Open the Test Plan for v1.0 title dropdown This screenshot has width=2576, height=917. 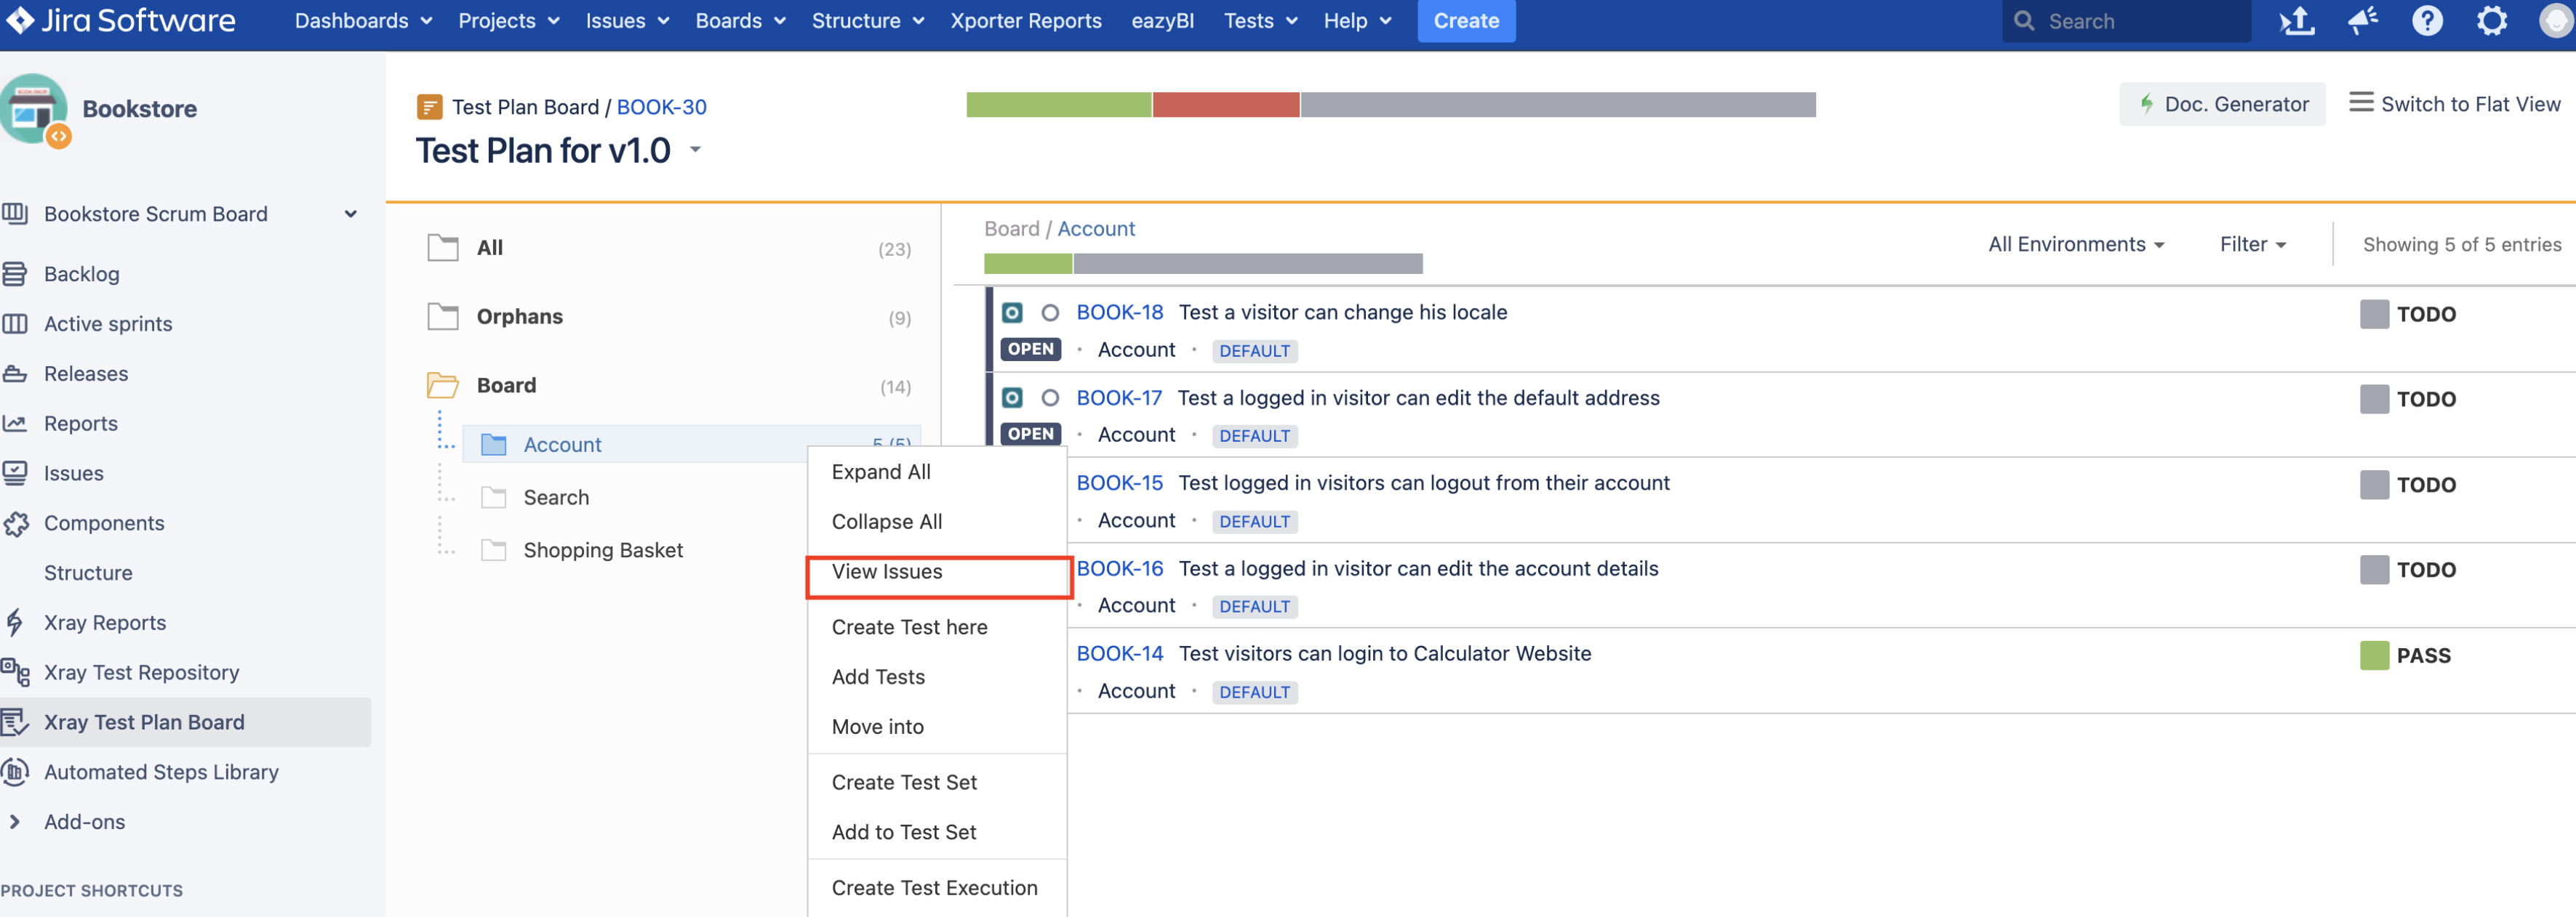tap(695, 151)
